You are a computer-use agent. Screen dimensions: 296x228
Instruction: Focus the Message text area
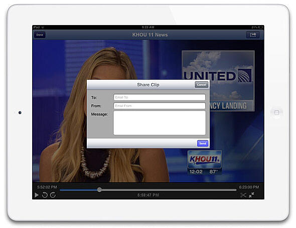point(160,123)
